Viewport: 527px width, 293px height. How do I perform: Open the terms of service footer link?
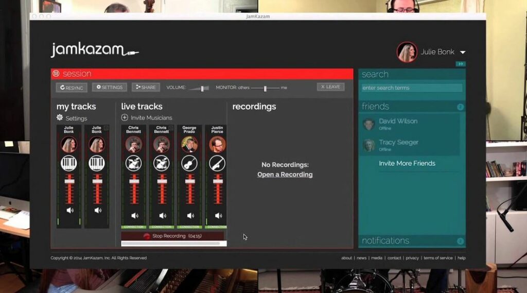438,258
